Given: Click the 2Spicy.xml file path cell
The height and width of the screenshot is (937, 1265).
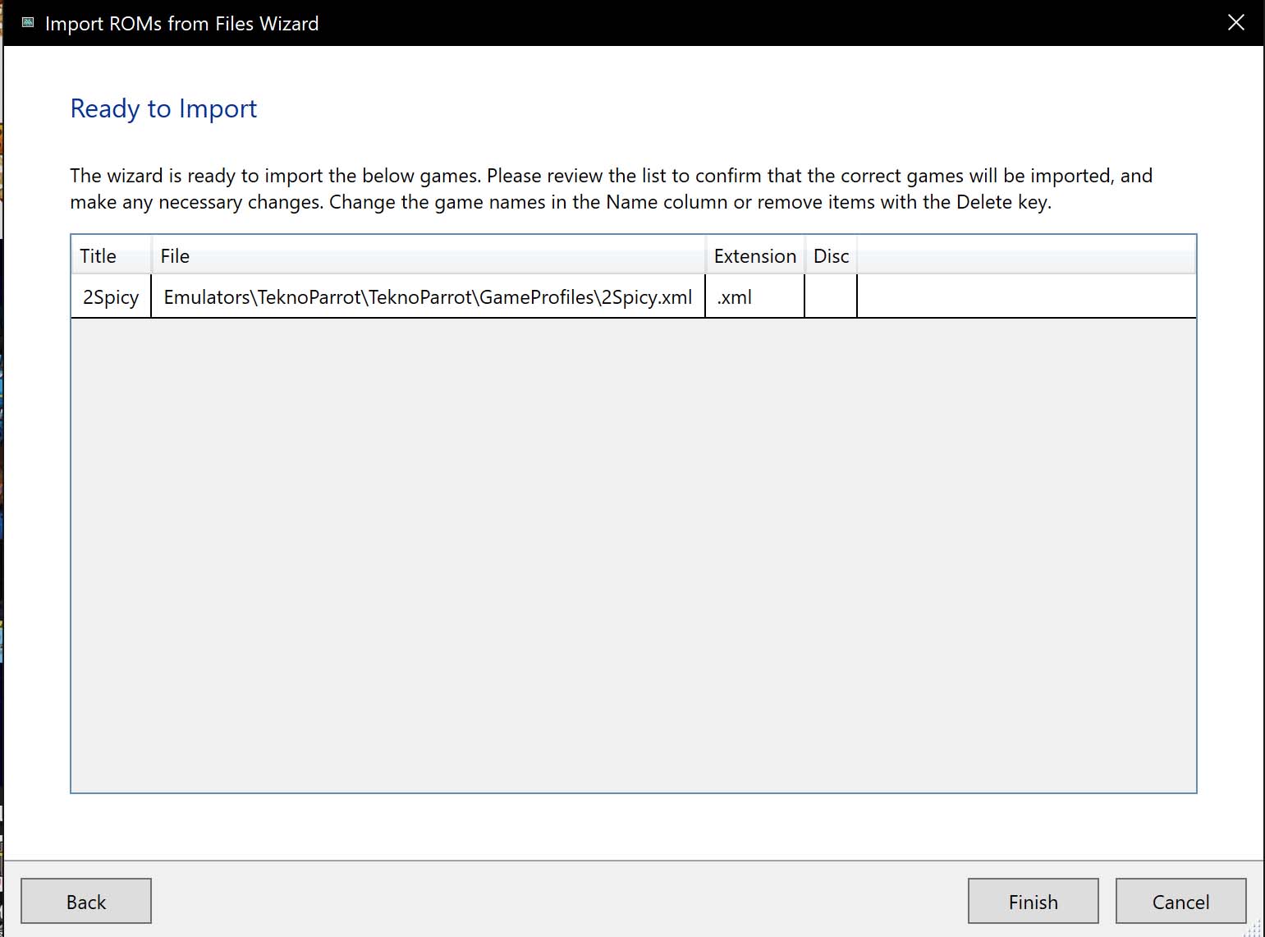Looking at the screenshot, I should pos(428,297).
